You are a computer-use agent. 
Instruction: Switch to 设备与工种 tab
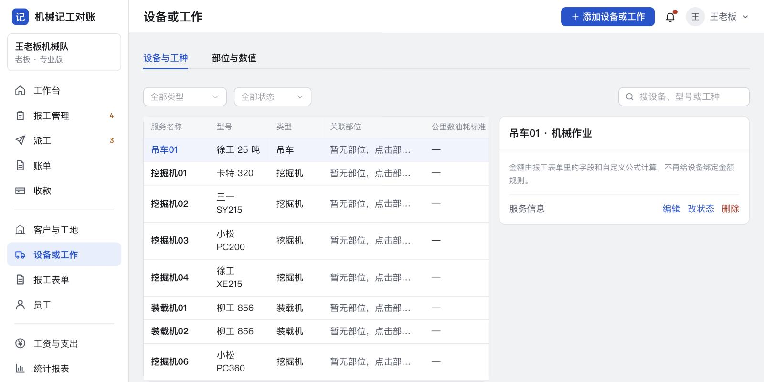tap(166, 58)
